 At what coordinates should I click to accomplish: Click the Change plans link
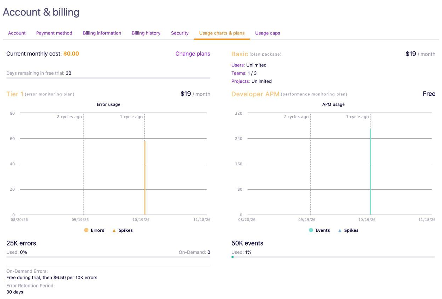193,54
